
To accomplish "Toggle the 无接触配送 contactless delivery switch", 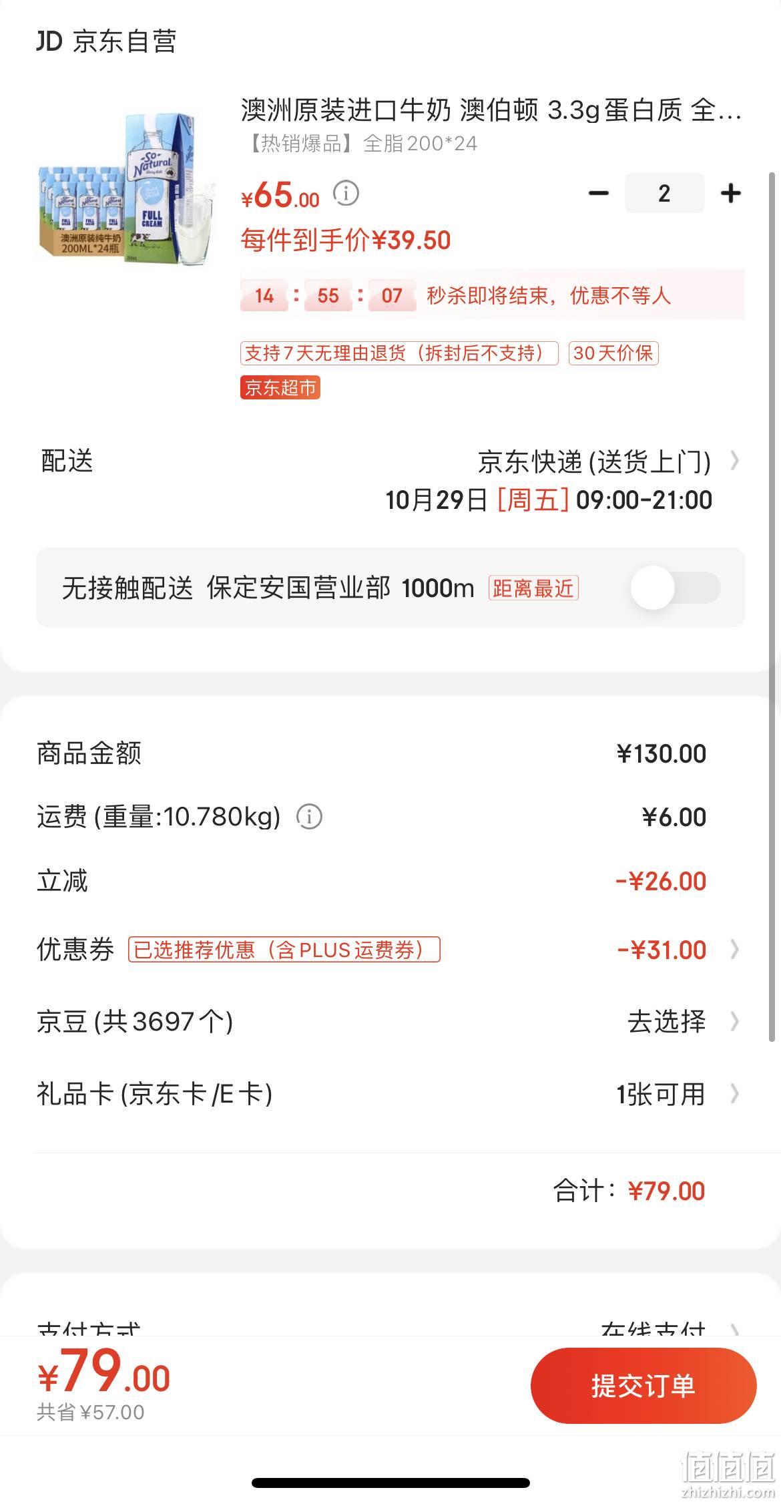I will coord(676,588).
